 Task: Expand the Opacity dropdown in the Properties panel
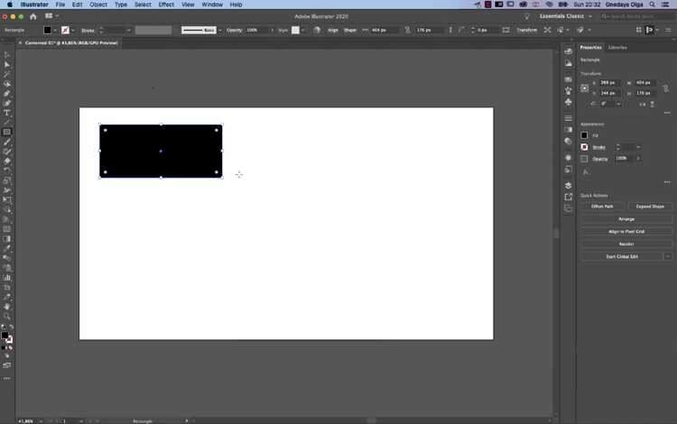[x=638, y=159]
